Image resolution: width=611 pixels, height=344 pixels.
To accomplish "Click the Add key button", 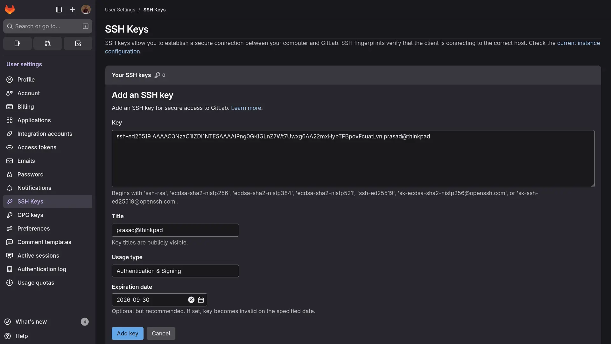I will 127,333.
